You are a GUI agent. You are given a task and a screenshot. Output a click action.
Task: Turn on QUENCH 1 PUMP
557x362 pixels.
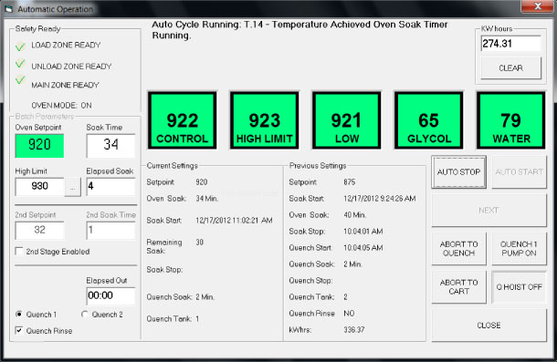pyautogui.click(x=519, y=248)
